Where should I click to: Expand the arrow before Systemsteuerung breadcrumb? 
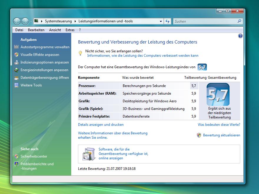click(x=41, y=21)
